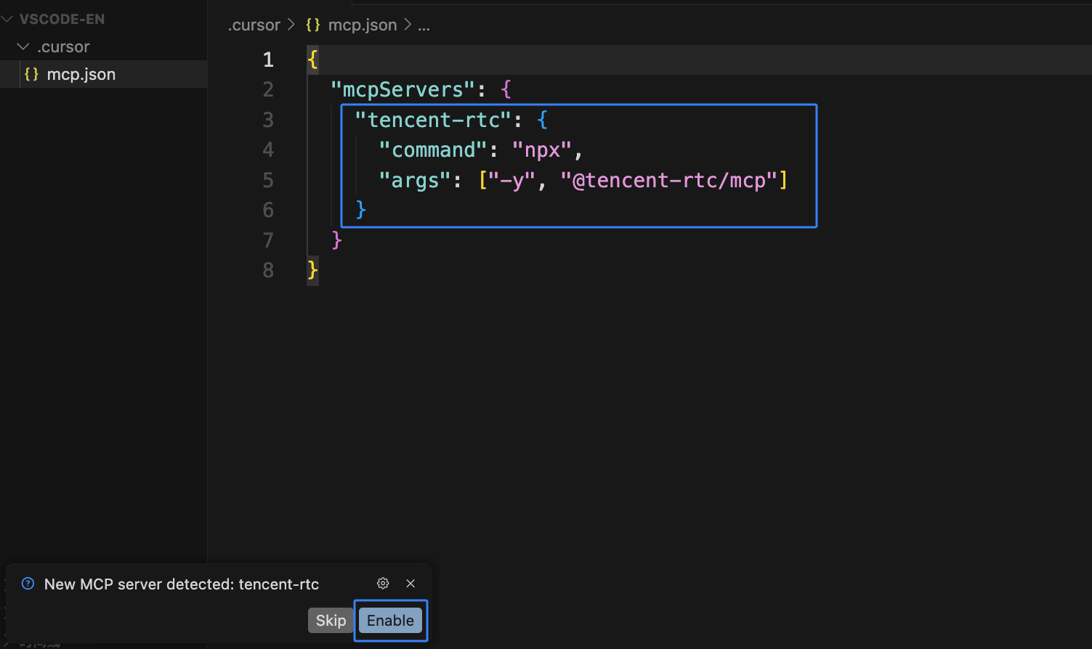1092x649 pixels.
Task: Open the breadcrumb ellipsis symbol segment
Action: [x=424, y=25]
